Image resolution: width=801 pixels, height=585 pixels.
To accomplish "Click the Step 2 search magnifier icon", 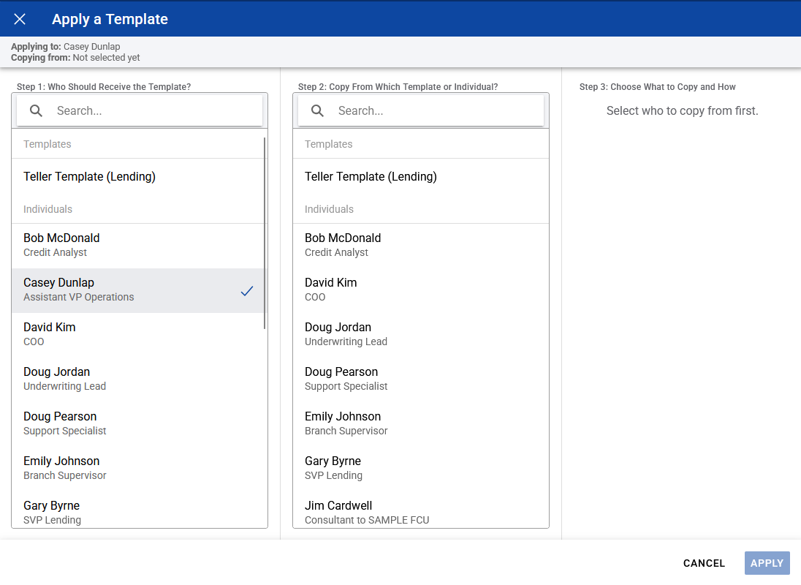I will click(x=317, y=110).
